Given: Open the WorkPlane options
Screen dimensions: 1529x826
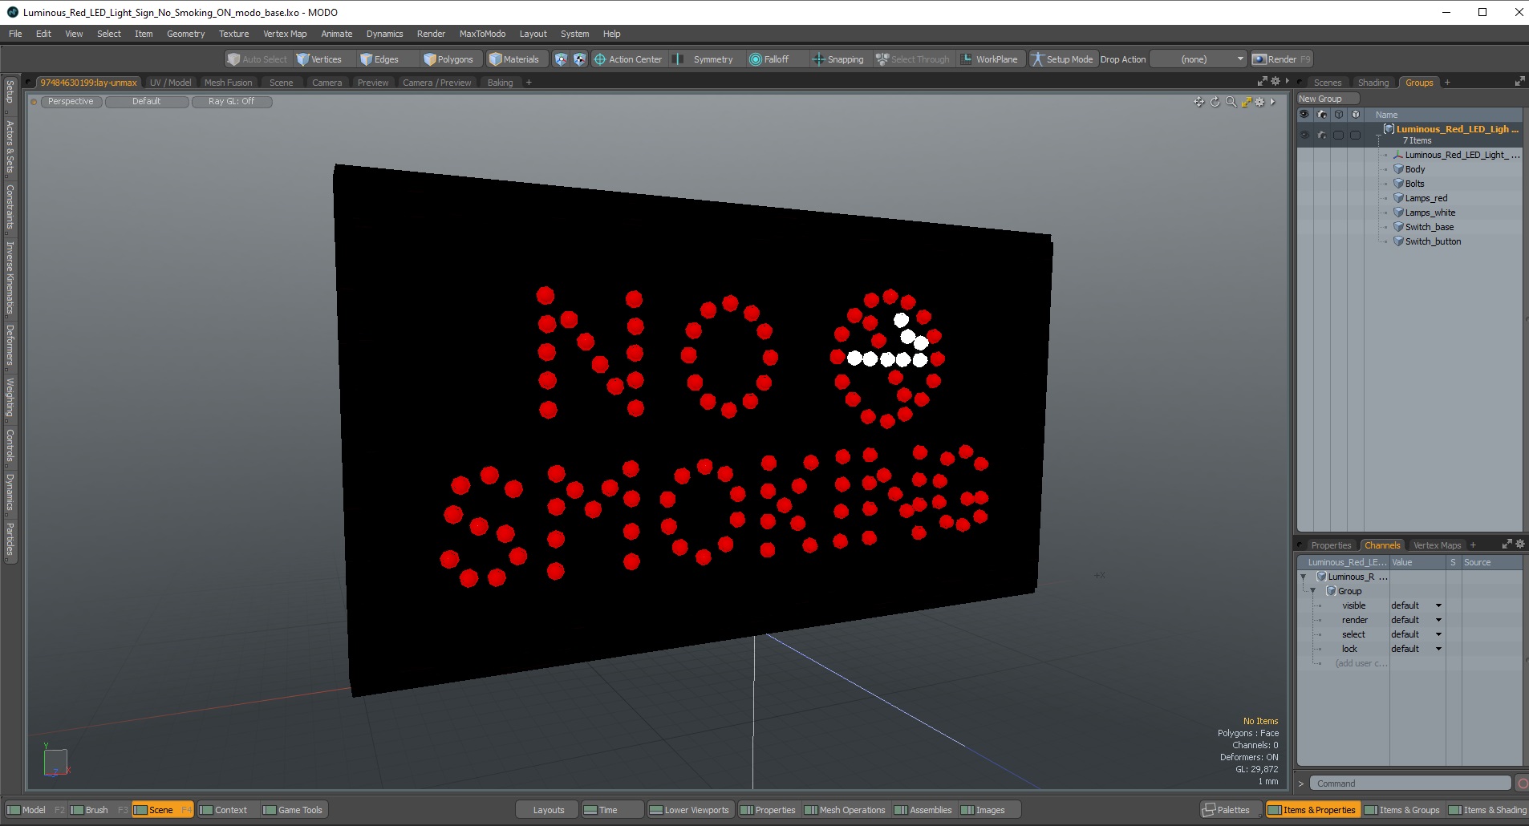Looking at the screenshot, I should click(990, 59).
